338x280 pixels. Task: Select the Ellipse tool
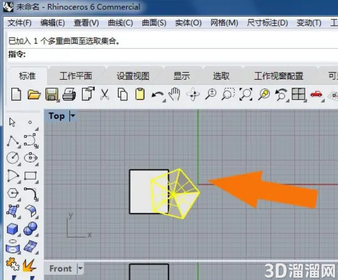pyautogui.click(x=30, y=157)
